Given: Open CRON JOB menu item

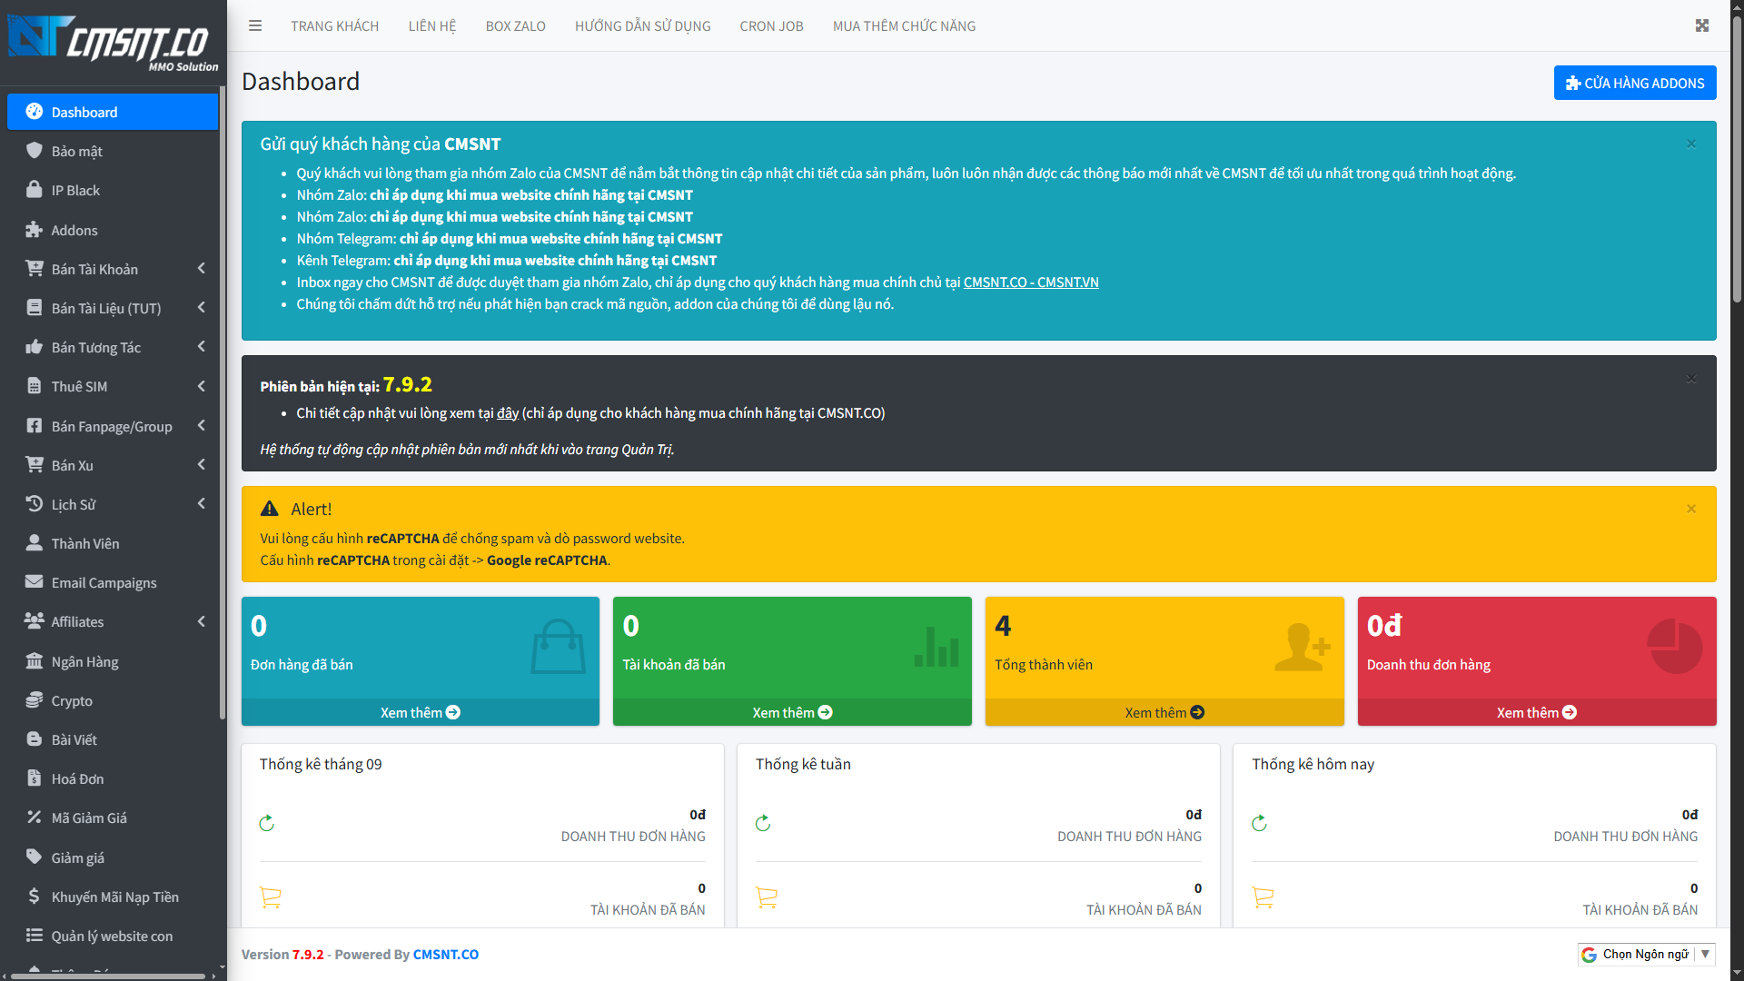Looking at the screenshot, I should point(771,26).
